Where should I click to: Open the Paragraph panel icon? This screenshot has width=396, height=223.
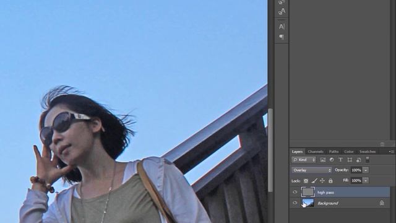click(282, 37)
